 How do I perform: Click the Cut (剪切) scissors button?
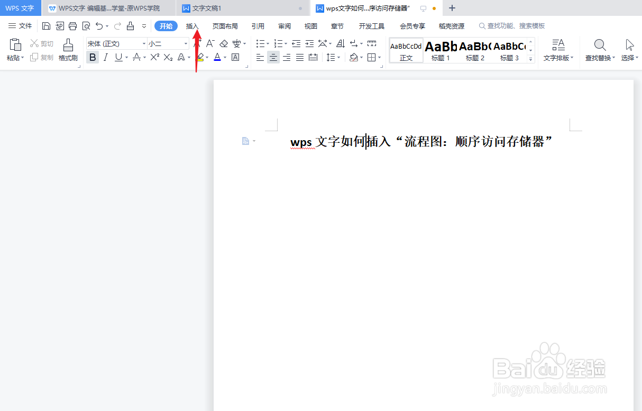[41, 43]
